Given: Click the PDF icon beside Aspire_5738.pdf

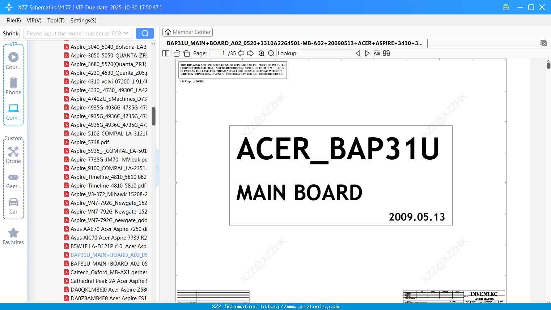Looking at the screenshot, I should (x=67, y=142).
